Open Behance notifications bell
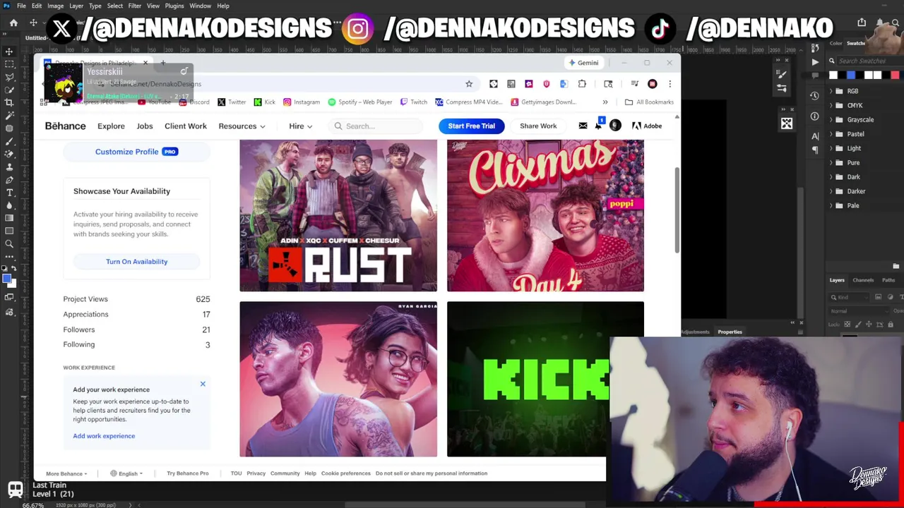This screenshot has width=904, height=508. [598, 126]
